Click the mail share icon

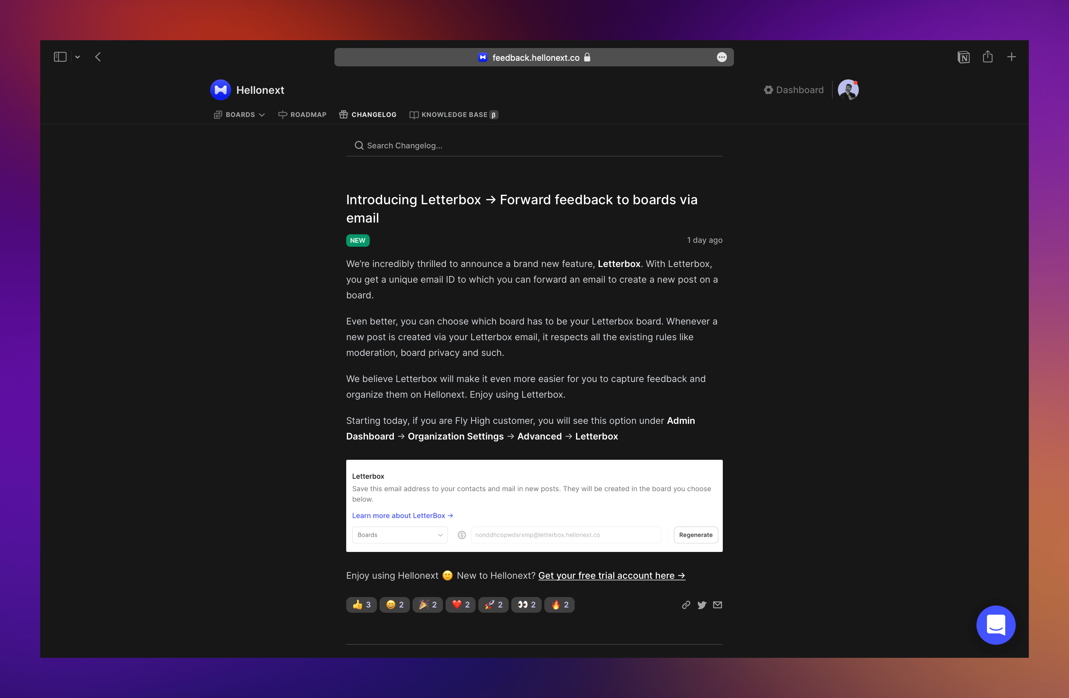718,605
